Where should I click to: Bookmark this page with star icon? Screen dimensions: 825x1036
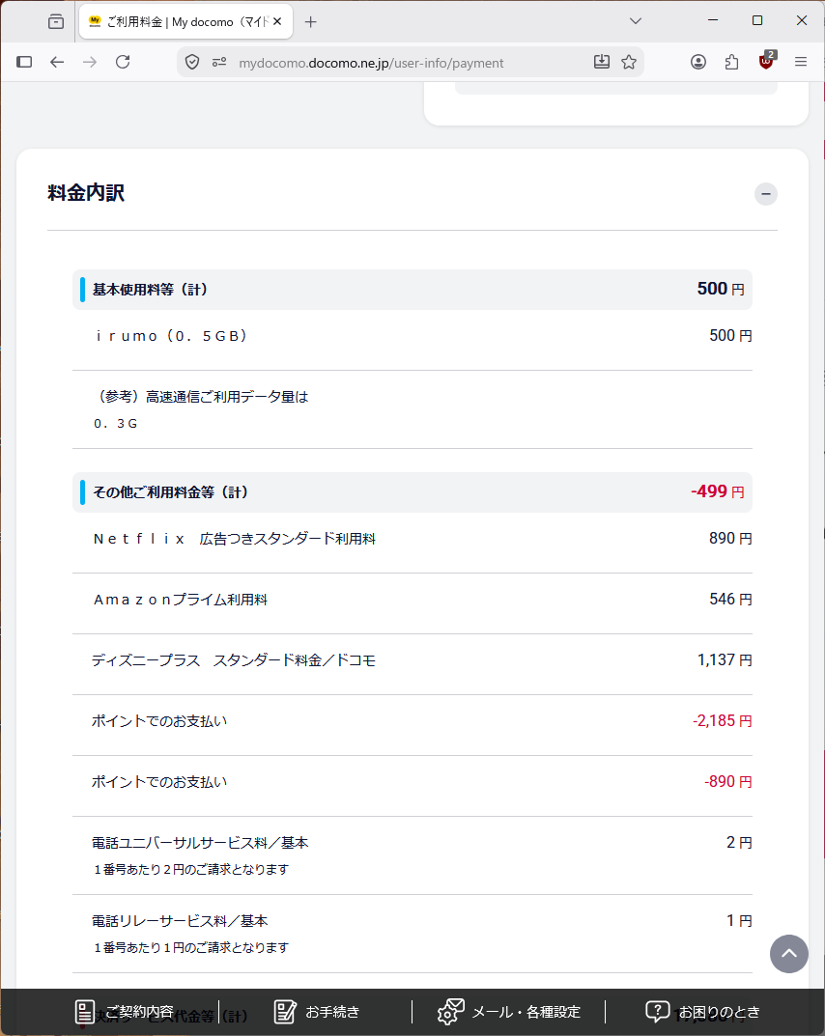point(629,62)
